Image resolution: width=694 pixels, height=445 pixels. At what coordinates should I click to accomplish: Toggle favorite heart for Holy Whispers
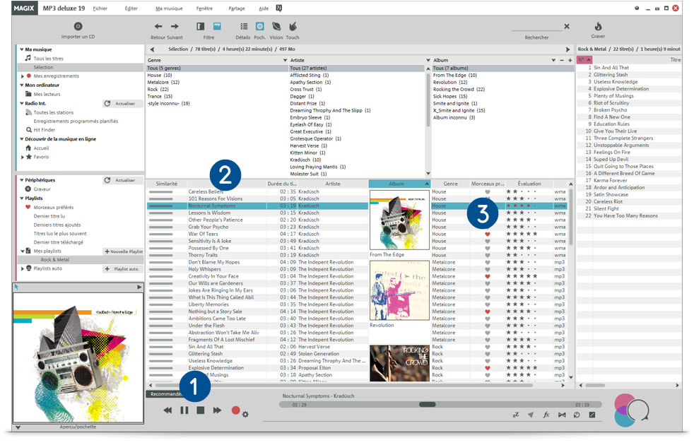pyautogui.click(x=488, y=269)
